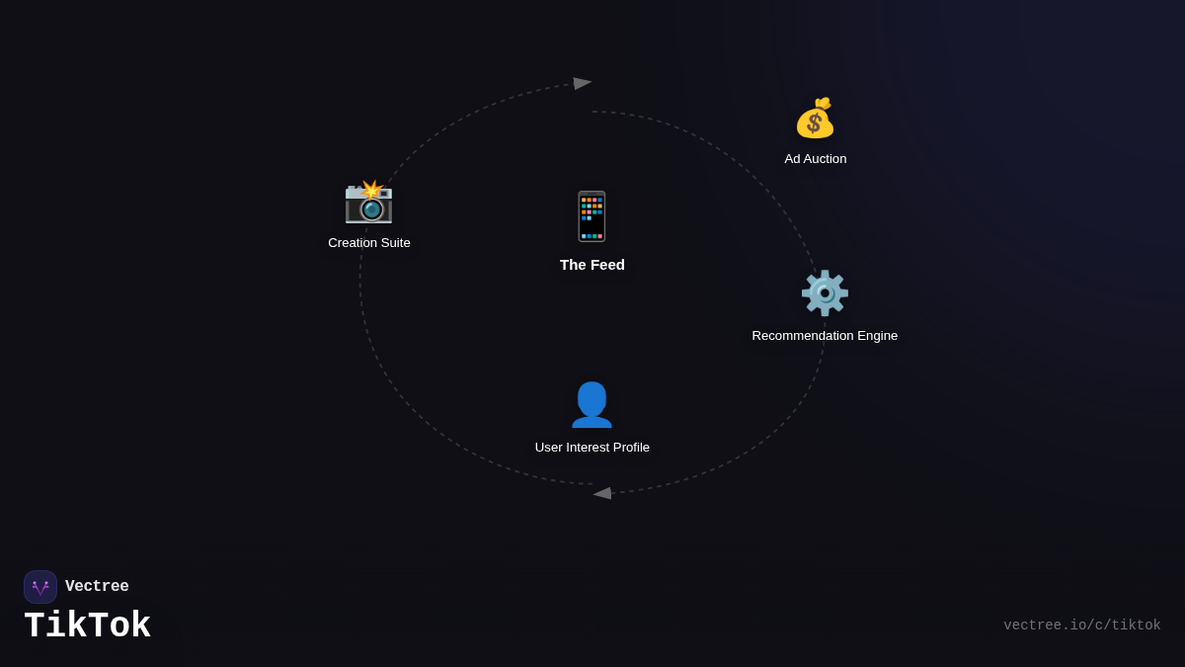The height and width of the screenshot is (667, 1185).
Task: Select the TikTok title heading
Action: [x=87, y=626]
